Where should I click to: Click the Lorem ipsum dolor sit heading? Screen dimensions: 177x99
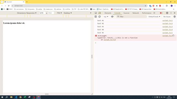(14, 23)
